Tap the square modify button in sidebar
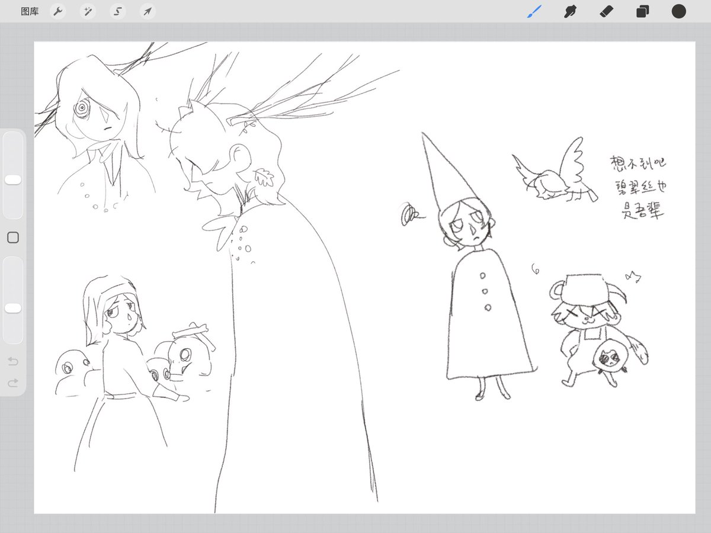711x533 pixels. 12,237
